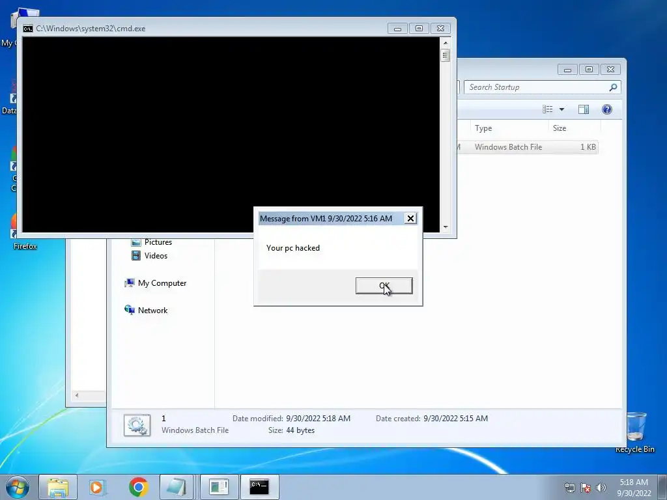The width and height of the screenshot is (667, 500).
Task: Open Google Chrome from the taskbar
Action: click(x=138, y=487)
